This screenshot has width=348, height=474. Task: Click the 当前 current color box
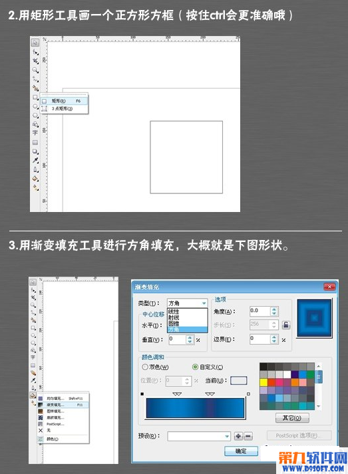pyautogui.click(x=238, y=380)
